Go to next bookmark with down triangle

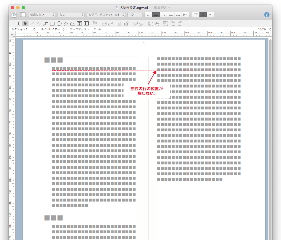point(95,29)
